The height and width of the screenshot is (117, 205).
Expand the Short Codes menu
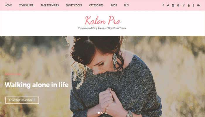click(x=74, y=5)
